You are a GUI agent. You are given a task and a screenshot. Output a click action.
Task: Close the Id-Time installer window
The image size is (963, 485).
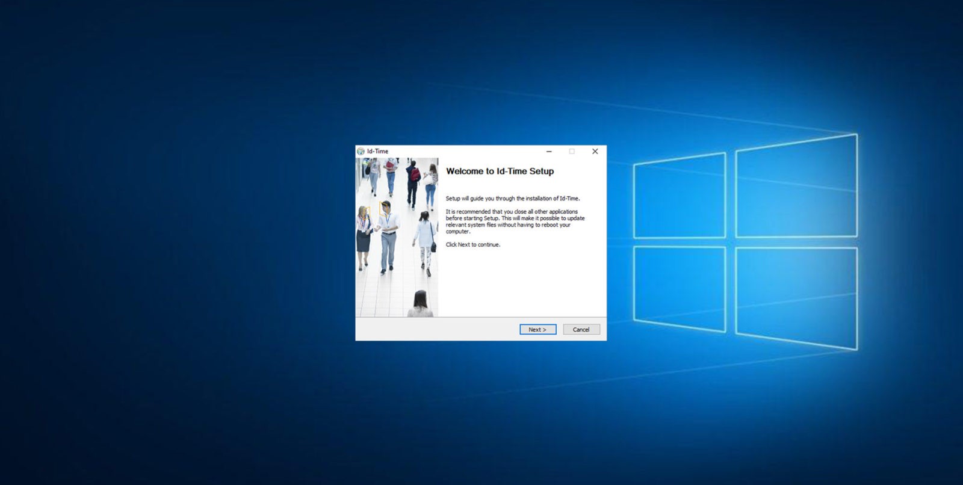[595, 152]
